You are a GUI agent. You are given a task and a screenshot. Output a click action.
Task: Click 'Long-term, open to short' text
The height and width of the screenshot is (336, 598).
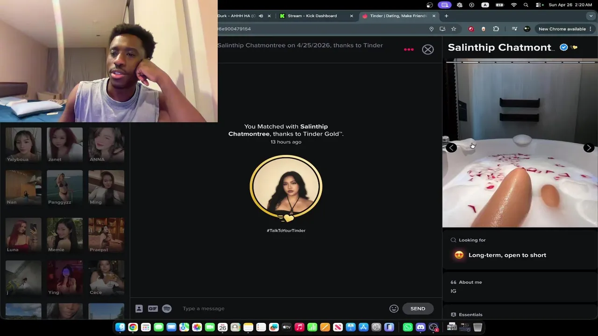[x=507, y=255]
